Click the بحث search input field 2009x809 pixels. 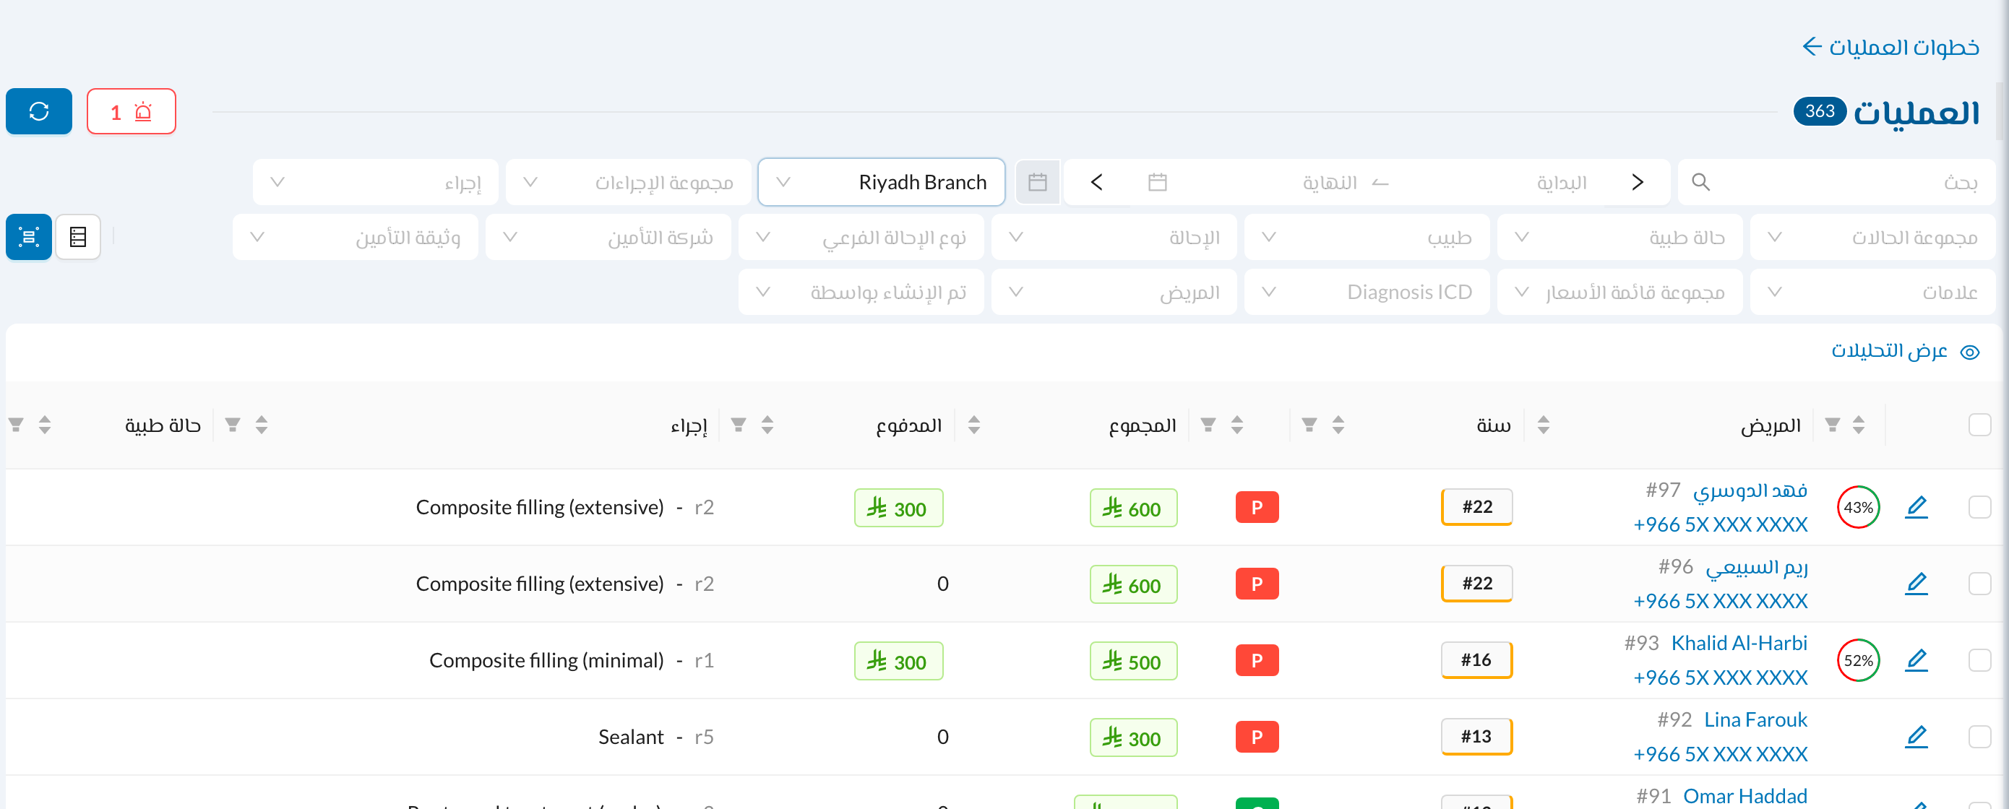(x=1836, y=182)
